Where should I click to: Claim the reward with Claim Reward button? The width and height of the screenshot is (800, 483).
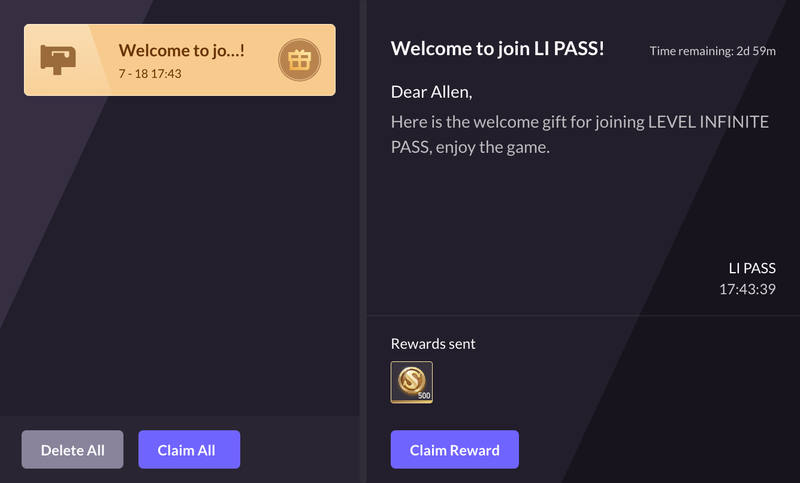click(454, 449)
